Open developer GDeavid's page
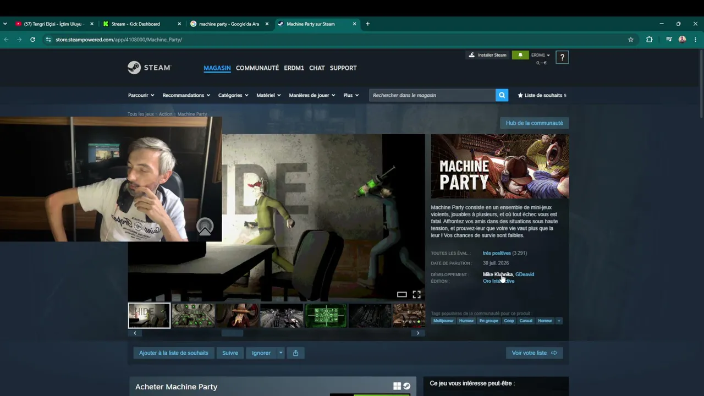This screenshot has width=704, height=396. (525, 274)
